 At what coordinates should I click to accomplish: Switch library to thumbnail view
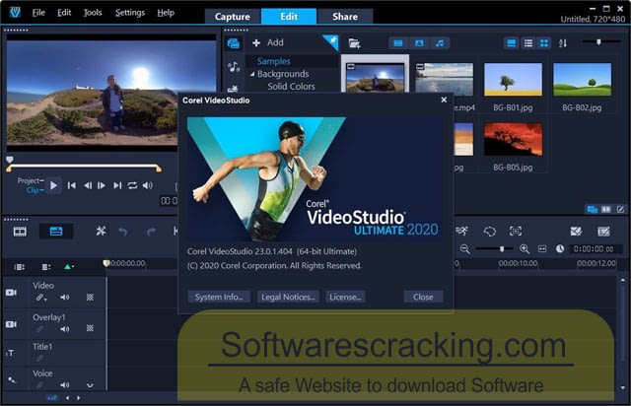tap(544, 43)
